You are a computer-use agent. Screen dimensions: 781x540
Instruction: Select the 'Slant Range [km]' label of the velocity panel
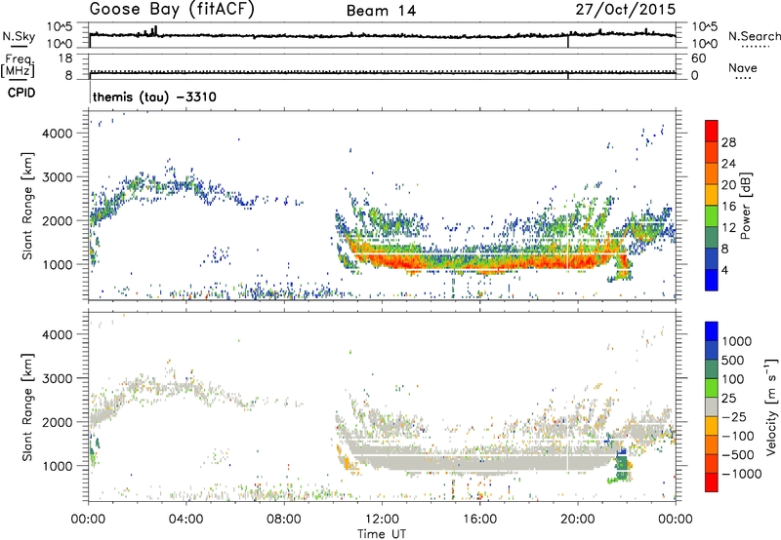click(27, 406)
